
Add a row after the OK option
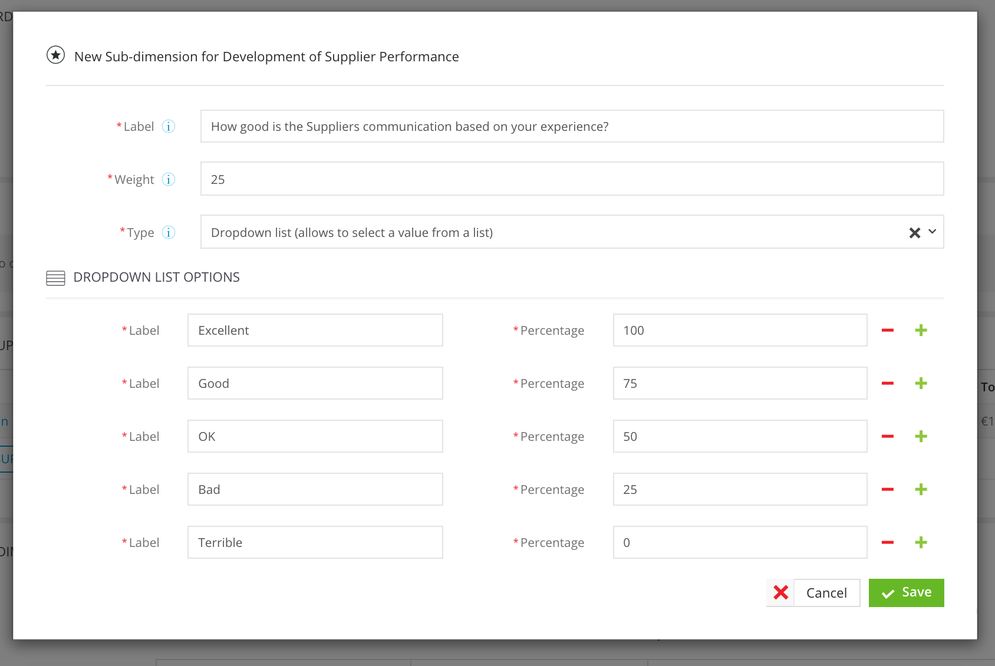tap(921, 437)
